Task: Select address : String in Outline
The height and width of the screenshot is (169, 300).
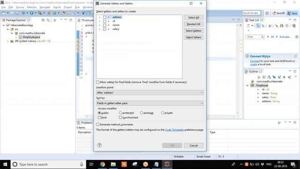Action: (x=270, y=101)
